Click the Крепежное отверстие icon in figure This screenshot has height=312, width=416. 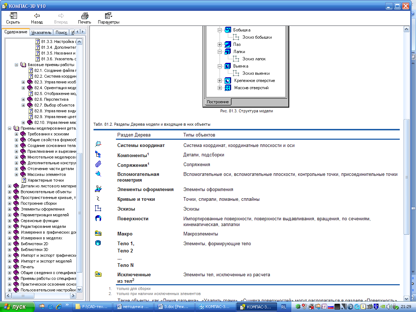[x=228, y=81]
